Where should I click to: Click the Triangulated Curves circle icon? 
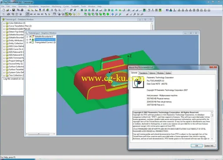33,42
